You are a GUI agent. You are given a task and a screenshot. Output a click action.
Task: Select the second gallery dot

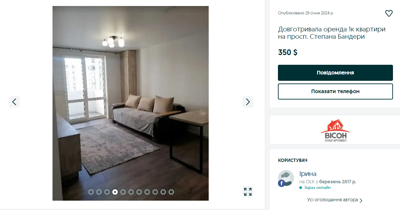99,192
